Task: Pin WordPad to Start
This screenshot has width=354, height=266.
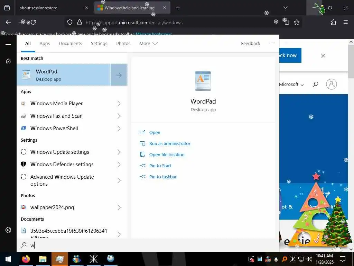Action: (160, 166)
